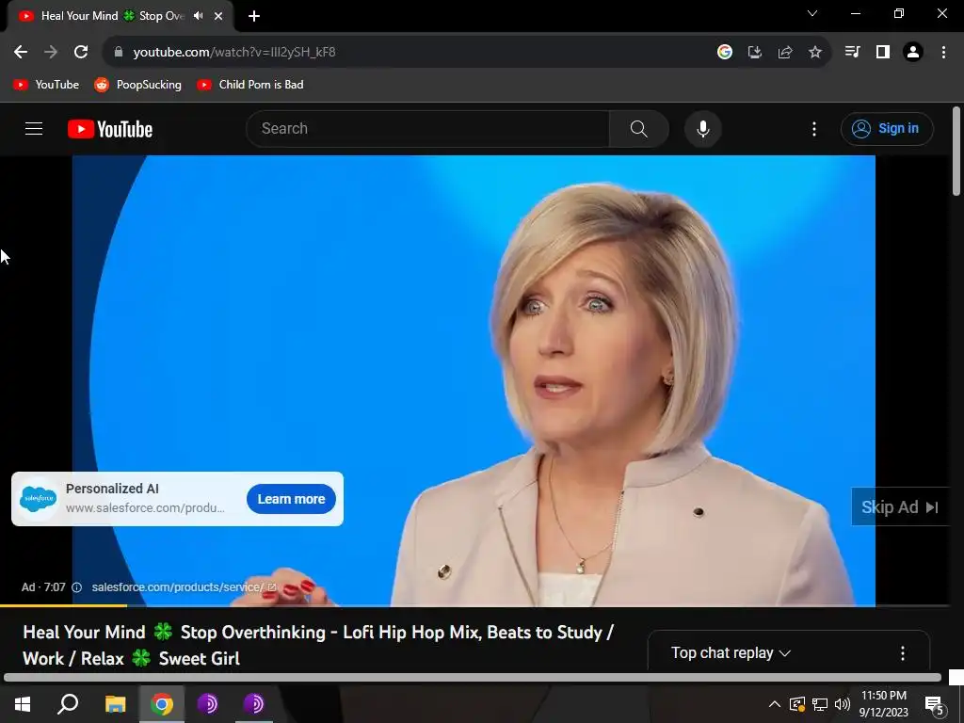Viewport: 964px width, 723px height.
Task: Click the page vertical scrollbar
Action: click(956, 152)
